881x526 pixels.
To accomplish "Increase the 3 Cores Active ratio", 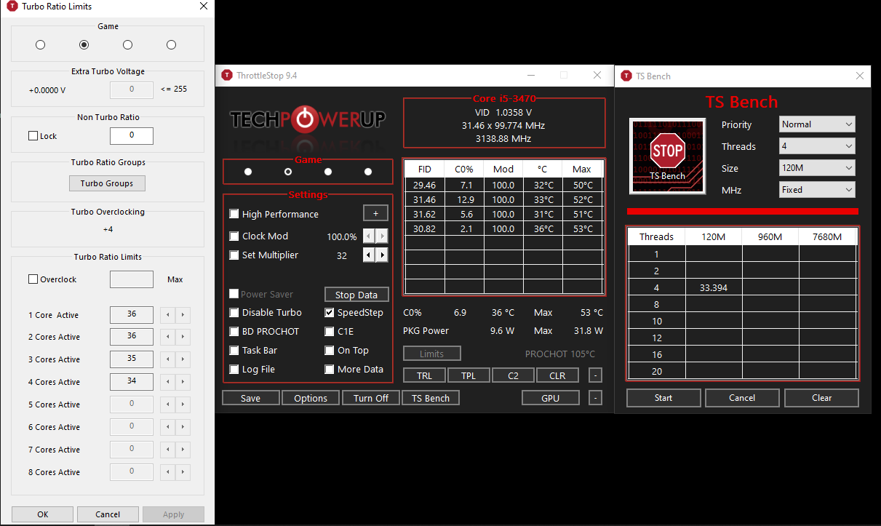I will 183,359.
